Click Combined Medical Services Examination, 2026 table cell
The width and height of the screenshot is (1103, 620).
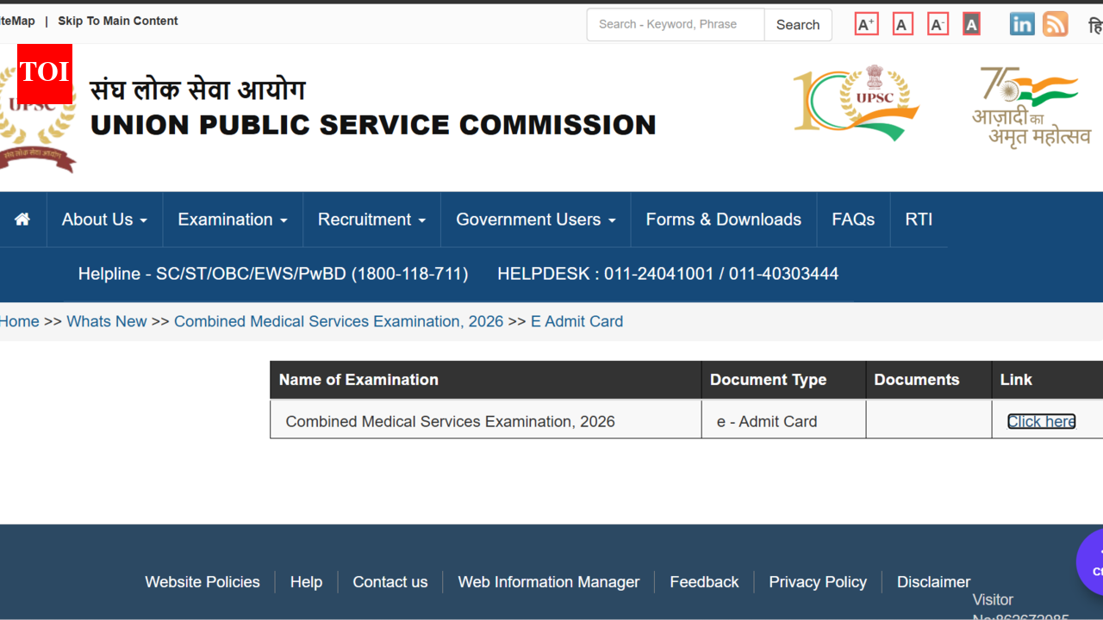[486, 419]
